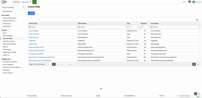The height and width of the screenshot is (98, 202).
Task: Select the Settings tab
Action: (25, 2)
